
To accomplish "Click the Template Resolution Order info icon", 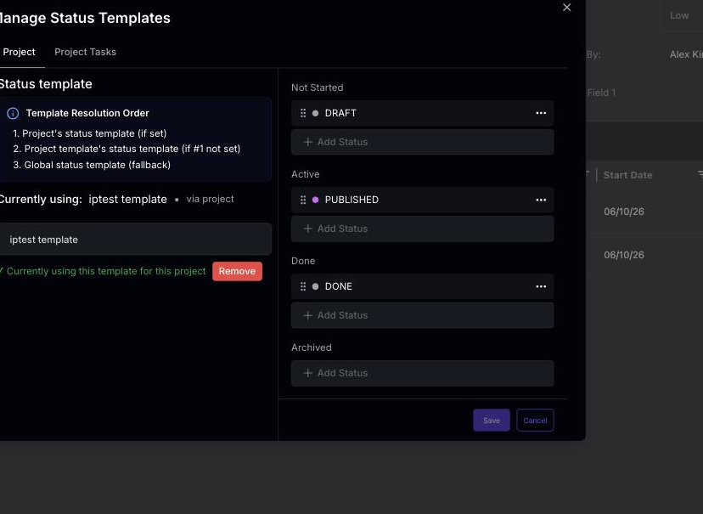I will (x=13, y=114).
